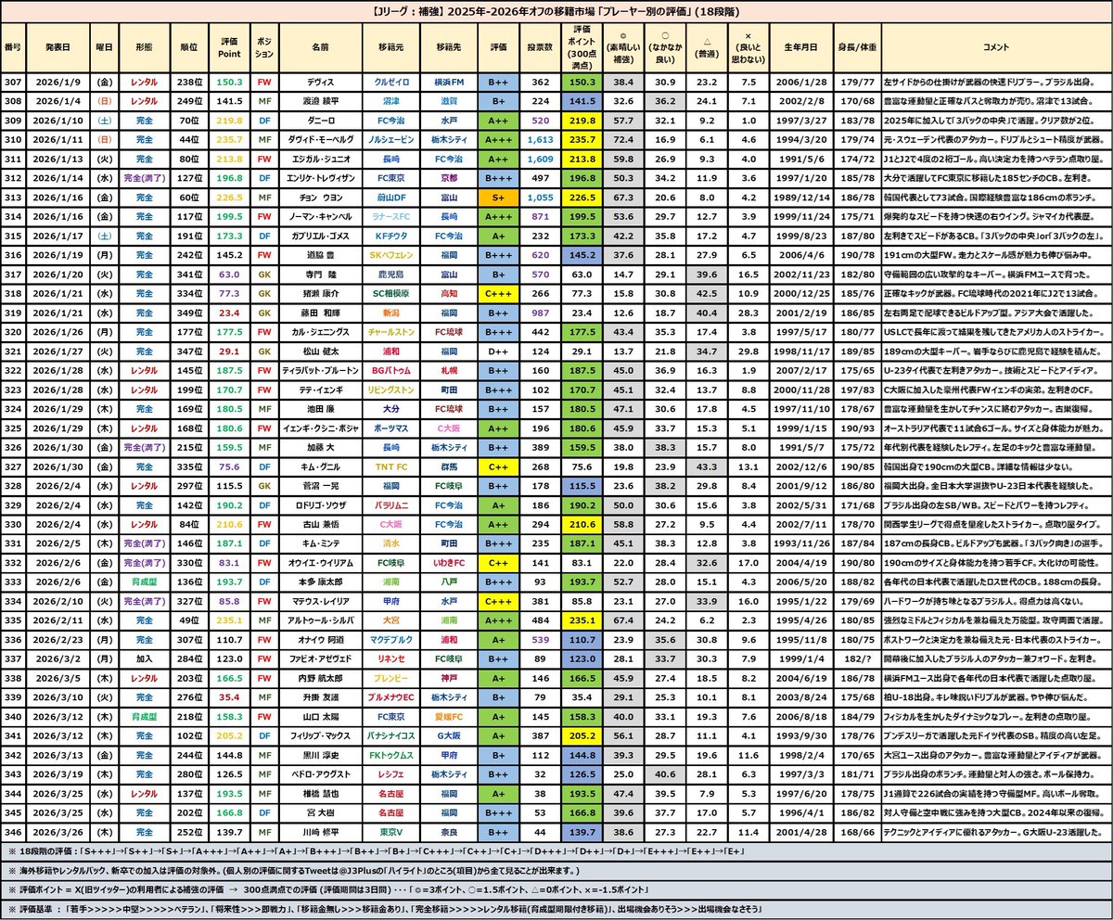This screenshot has width=1113, height=920.
Task: Click the destination club 横浜FM
Action: 449,82
